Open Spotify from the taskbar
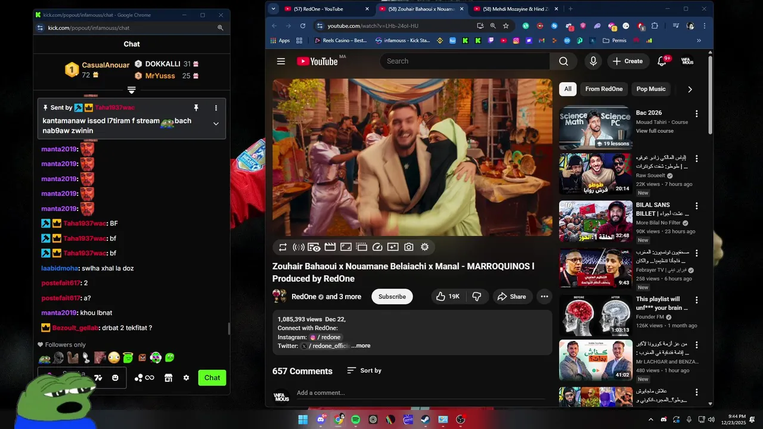Viewport: 763px width, 429px height. tap(356, 419)
